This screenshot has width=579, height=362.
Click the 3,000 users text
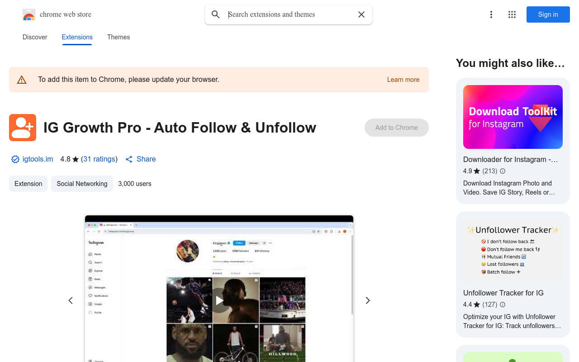click(x=135, y=184)
